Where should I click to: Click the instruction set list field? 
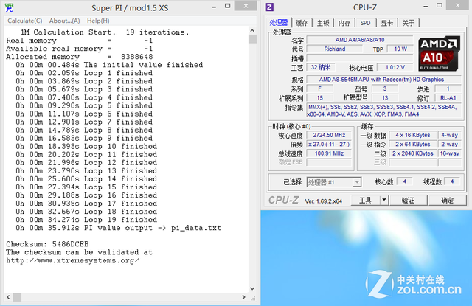click(x=383, y=111)
